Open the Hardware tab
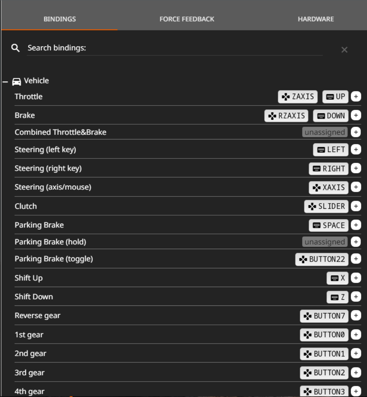This screenshot has height=397, width=367. tap(316, 19)
